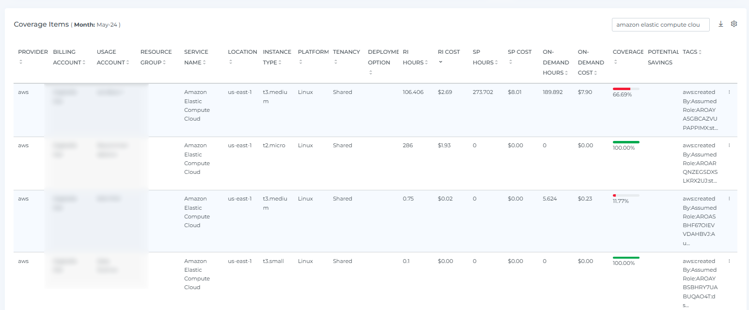
Task: Toggle the RI Cost descending sort chevron
Action: [x=440, y=62]
